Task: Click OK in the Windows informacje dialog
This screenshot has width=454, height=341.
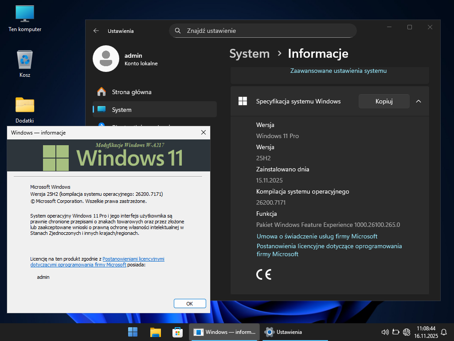Action: click(190, 304)
